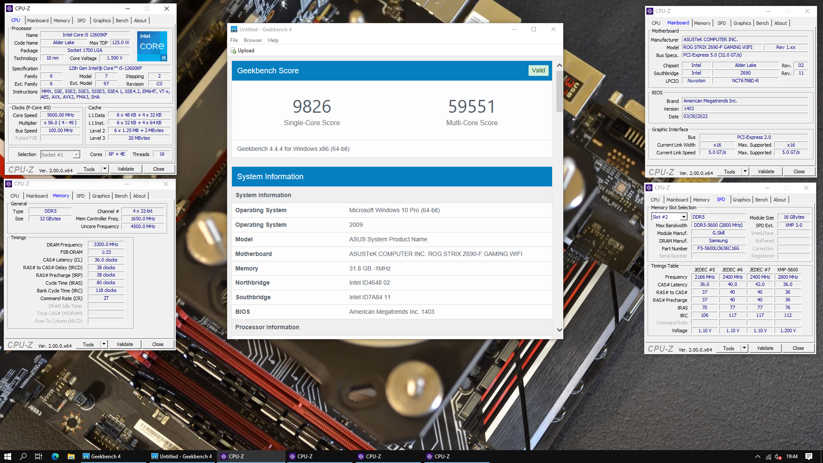
Task: Click Validate in Mainboard window
Action: coord(766,171)
